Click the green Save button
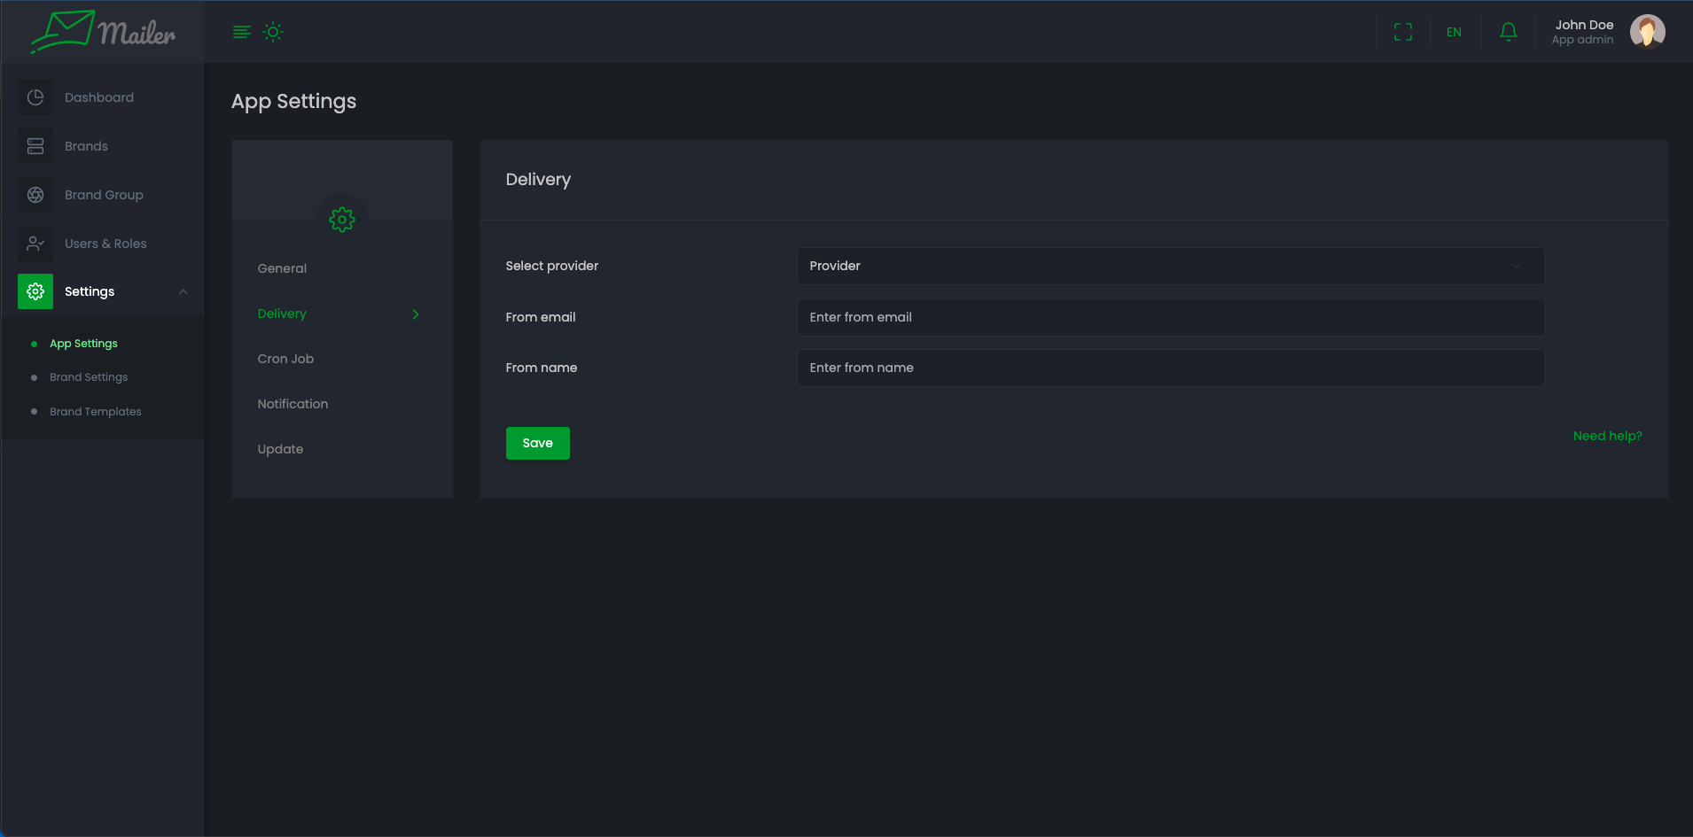Viewport: 1693px width, 837px height. tap(537, 443)
